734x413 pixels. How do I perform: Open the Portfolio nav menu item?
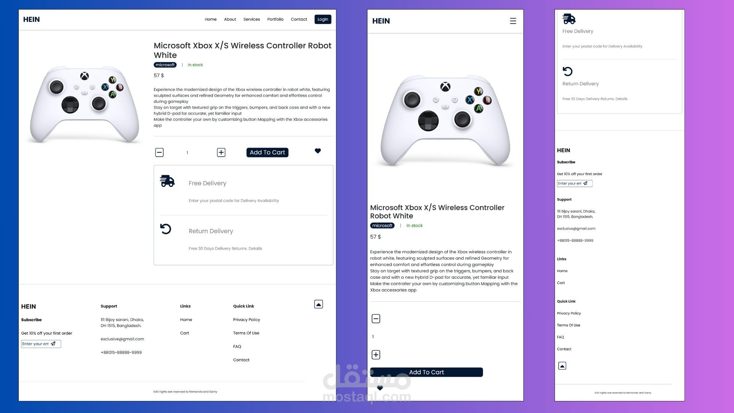tap(275, 20)
